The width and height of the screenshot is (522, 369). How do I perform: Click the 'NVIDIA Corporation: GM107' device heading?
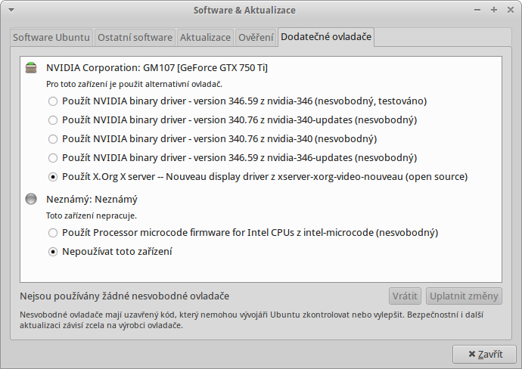157,68
